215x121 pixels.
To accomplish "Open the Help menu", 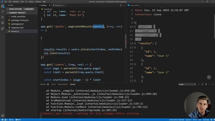I will (44, 2).
